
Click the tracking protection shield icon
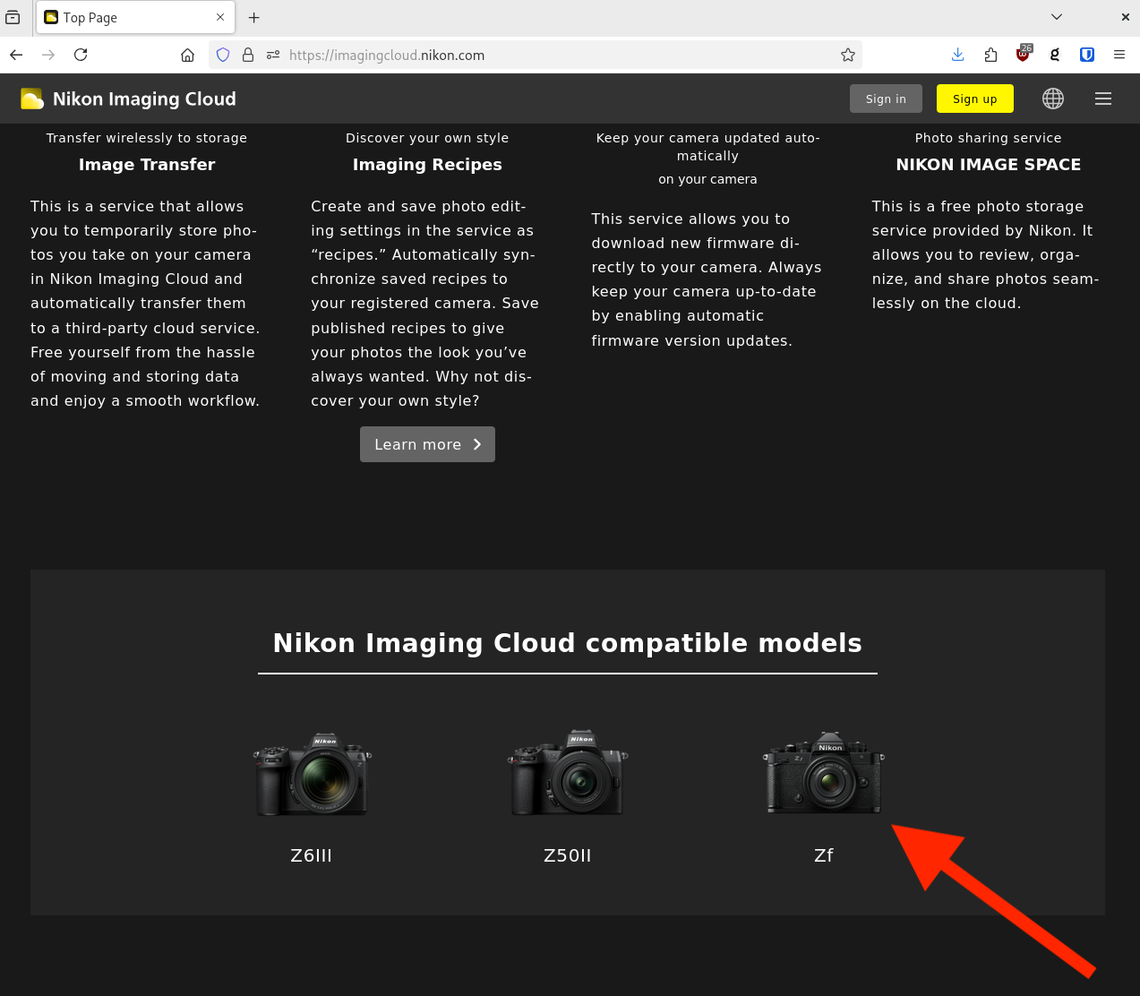223,56
